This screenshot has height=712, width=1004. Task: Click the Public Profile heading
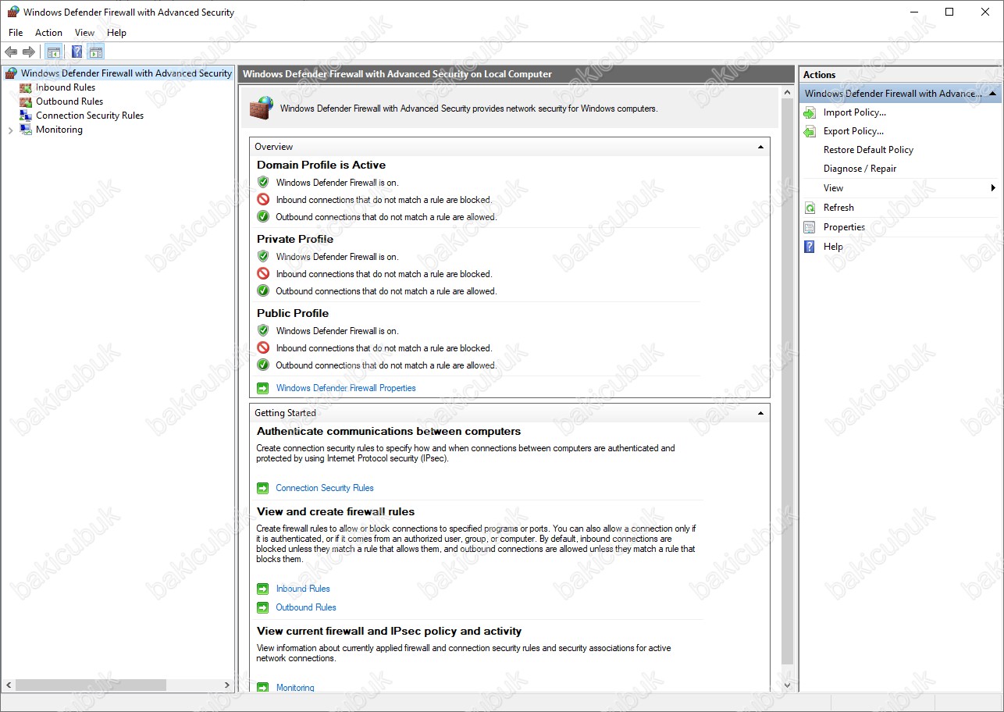click(x=293, y=313)
